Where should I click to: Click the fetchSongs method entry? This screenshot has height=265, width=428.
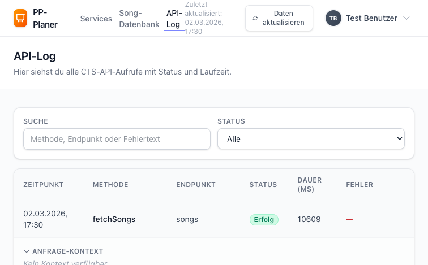(x=114, y=219)
